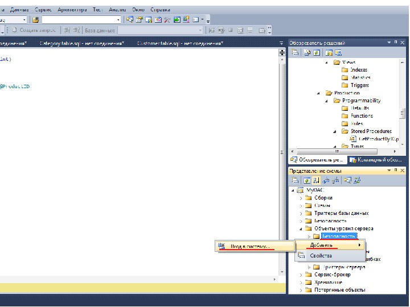Expand the Триггеры базы данных node

coord(301,214)
